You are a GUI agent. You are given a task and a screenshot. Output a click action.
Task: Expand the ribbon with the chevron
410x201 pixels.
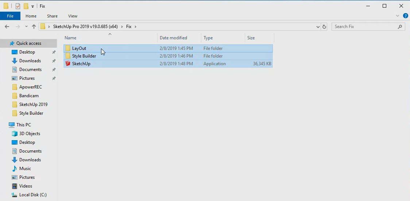tap(398, 16)
